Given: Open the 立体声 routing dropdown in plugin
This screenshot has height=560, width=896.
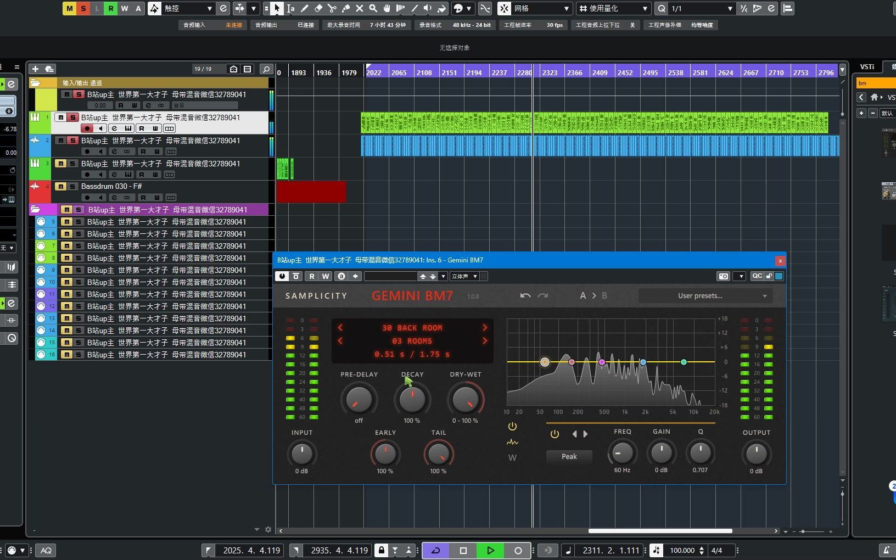Looking at the screenshot, I should [464, 276].
